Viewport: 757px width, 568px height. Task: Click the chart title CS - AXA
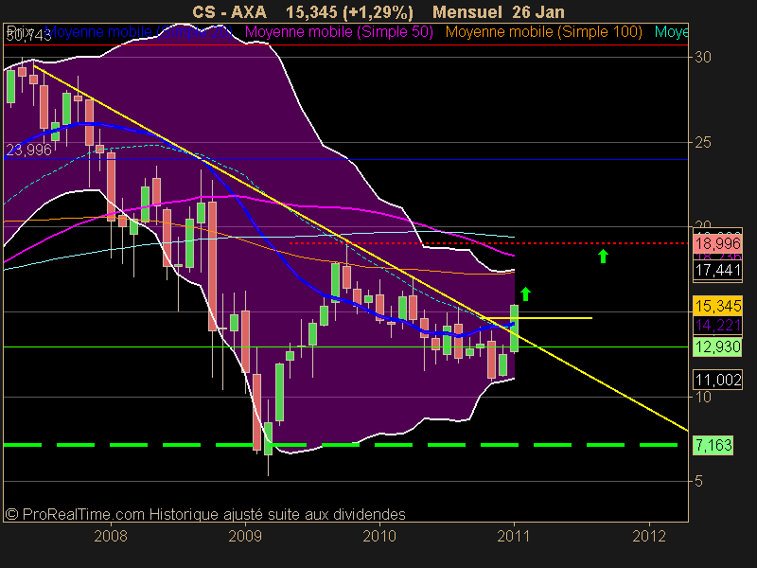click(x=229, y=12)
